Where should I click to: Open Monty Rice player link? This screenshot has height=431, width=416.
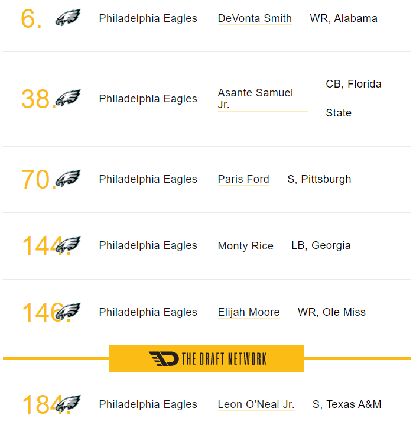[246, 246]
